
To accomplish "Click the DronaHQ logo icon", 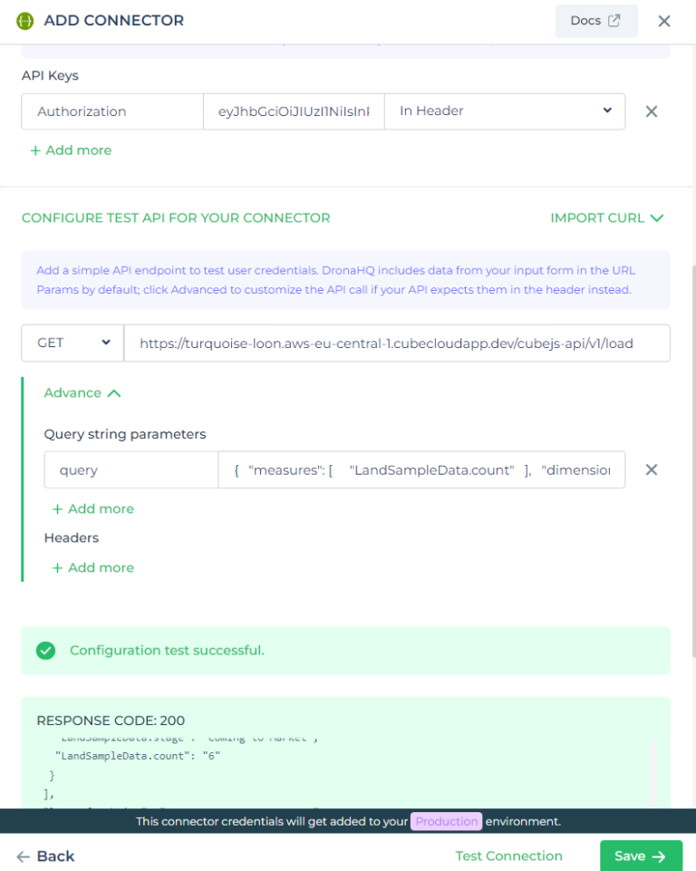I will click(x=25, y=20).
